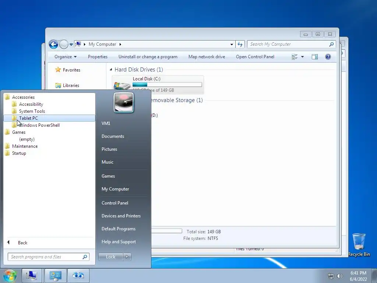The height and width of the screenshot is (283, 377).
Task: Click the Start menu search magnifier
Action: pyautogui.click(x=85, y=257)
